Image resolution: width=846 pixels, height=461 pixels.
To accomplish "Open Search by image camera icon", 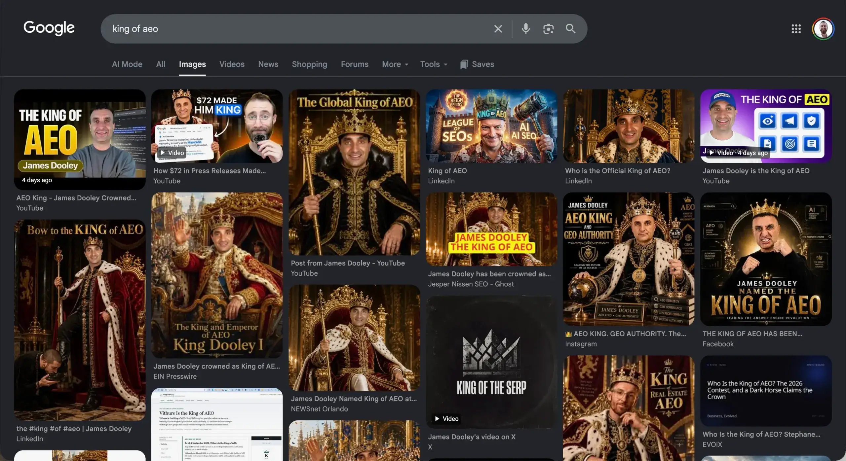I will 548,29.
